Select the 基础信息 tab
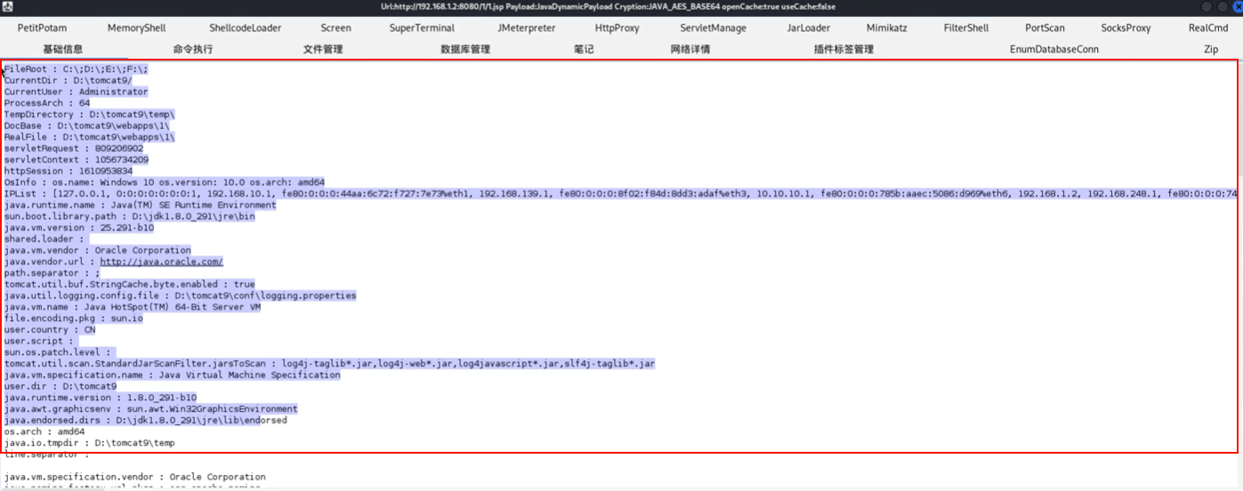This screenshot has height=491, width=1243. [x=63, y=49]
